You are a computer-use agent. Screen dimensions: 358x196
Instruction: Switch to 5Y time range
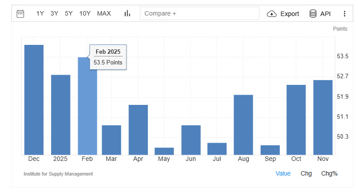tap(68, 13)
